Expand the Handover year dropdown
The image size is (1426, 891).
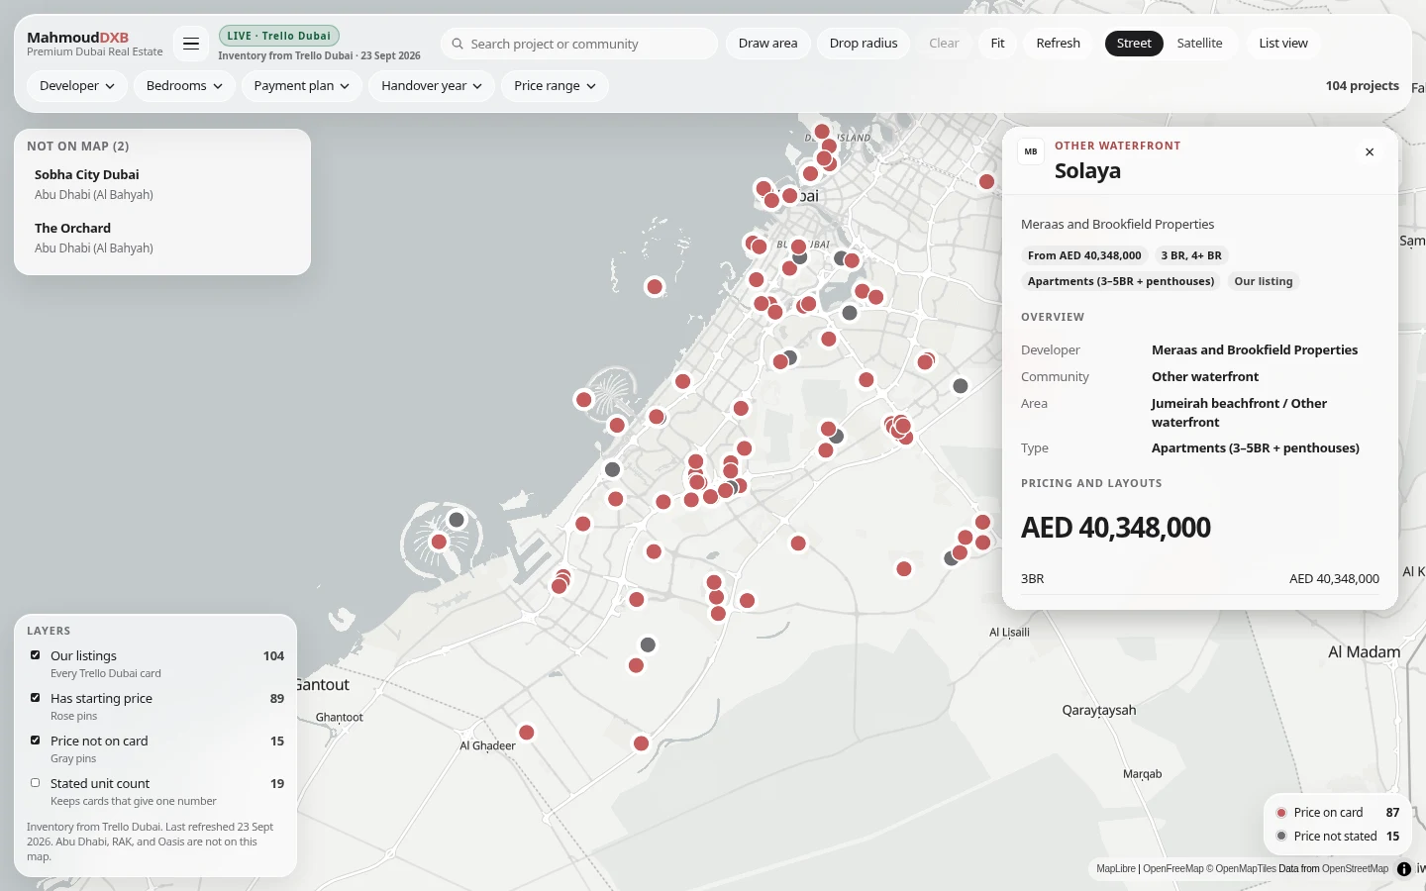coord(432,86)
